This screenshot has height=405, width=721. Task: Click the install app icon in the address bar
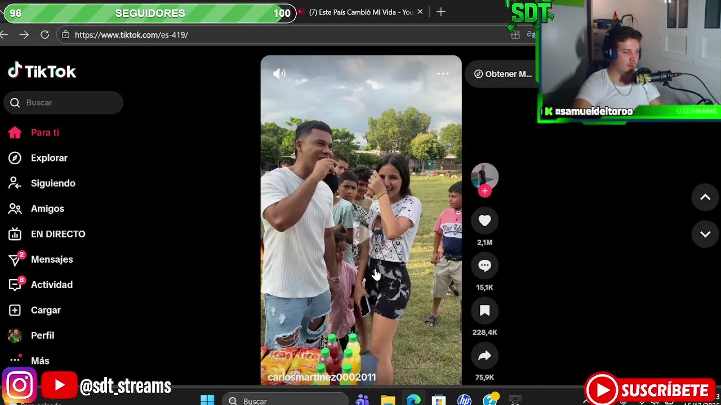[x=515, y=35]
